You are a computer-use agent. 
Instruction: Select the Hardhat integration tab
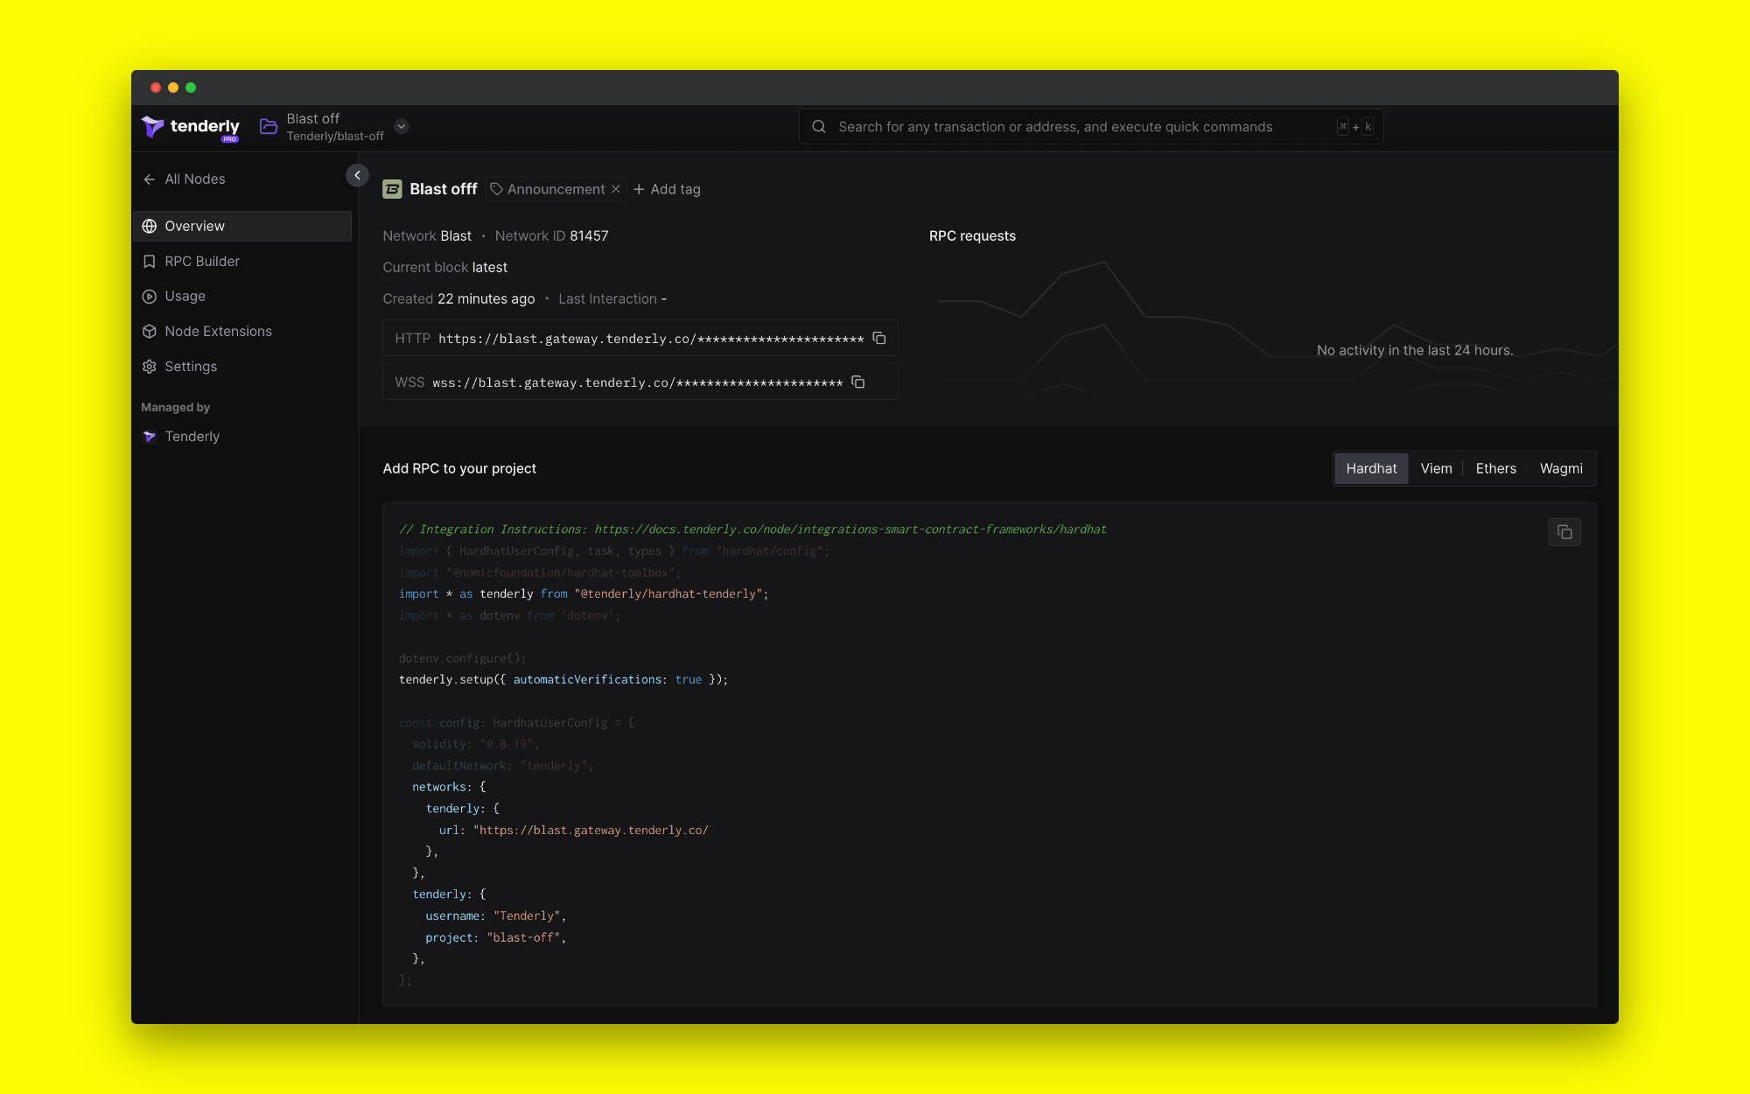tap(1371, 468)
